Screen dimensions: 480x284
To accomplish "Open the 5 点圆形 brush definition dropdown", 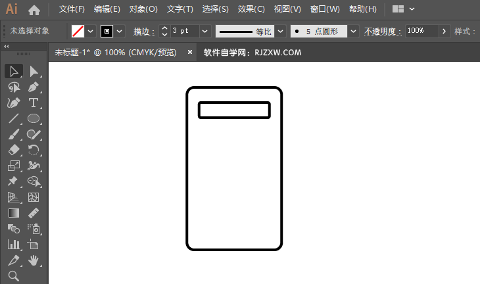I will coord(353,31).
